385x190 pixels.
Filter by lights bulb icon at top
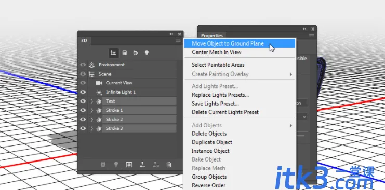tap(147, 53)
